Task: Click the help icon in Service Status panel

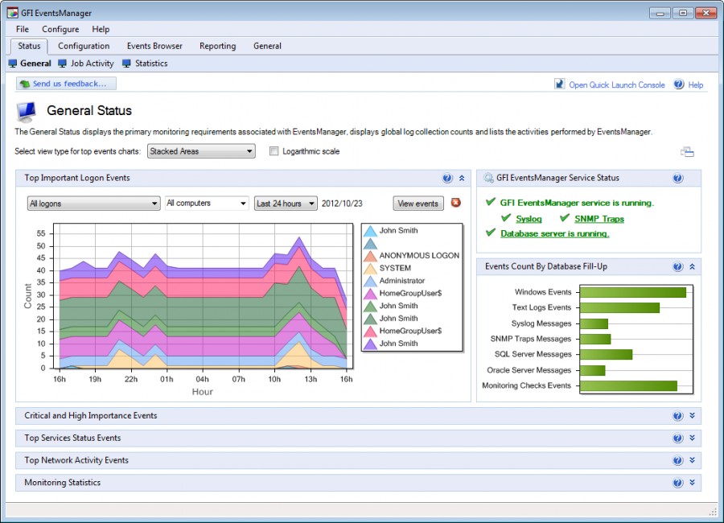Action: (x=677, y=178)
